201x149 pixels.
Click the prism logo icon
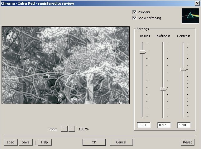pos(190,16)
